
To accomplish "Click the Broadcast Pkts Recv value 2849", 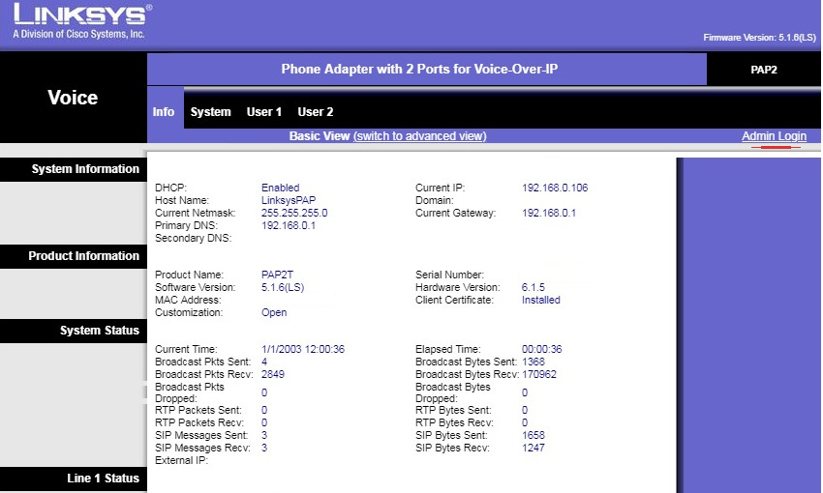I will click(272, 374).
